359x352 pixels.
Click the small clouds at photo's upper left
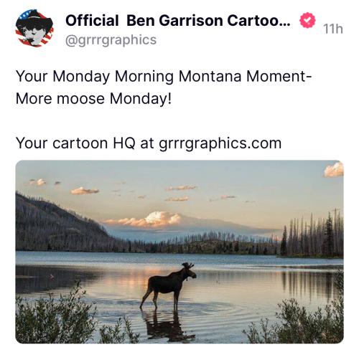point(38,183)
